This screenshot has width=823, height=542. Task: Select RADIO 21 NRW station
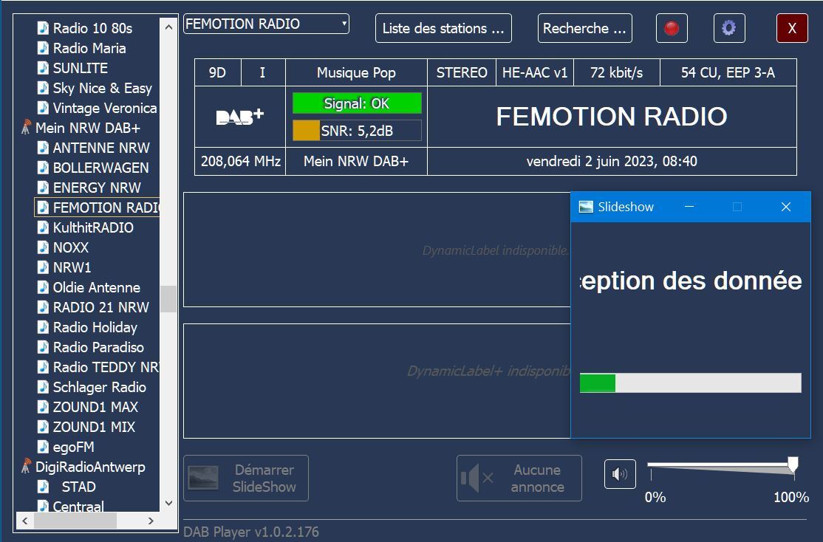click(100, 307)
